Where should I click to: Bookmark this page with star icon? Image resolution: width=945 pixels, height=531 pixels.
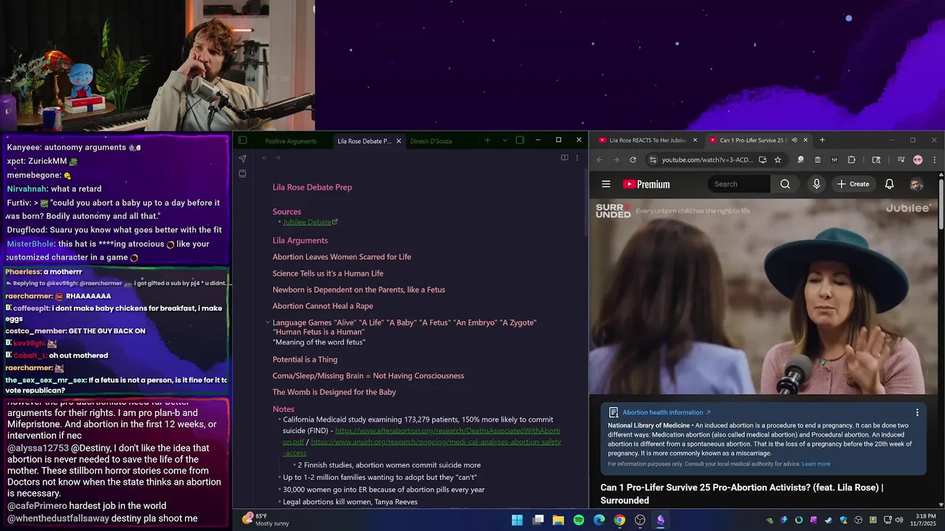click(x=777, y=159)
